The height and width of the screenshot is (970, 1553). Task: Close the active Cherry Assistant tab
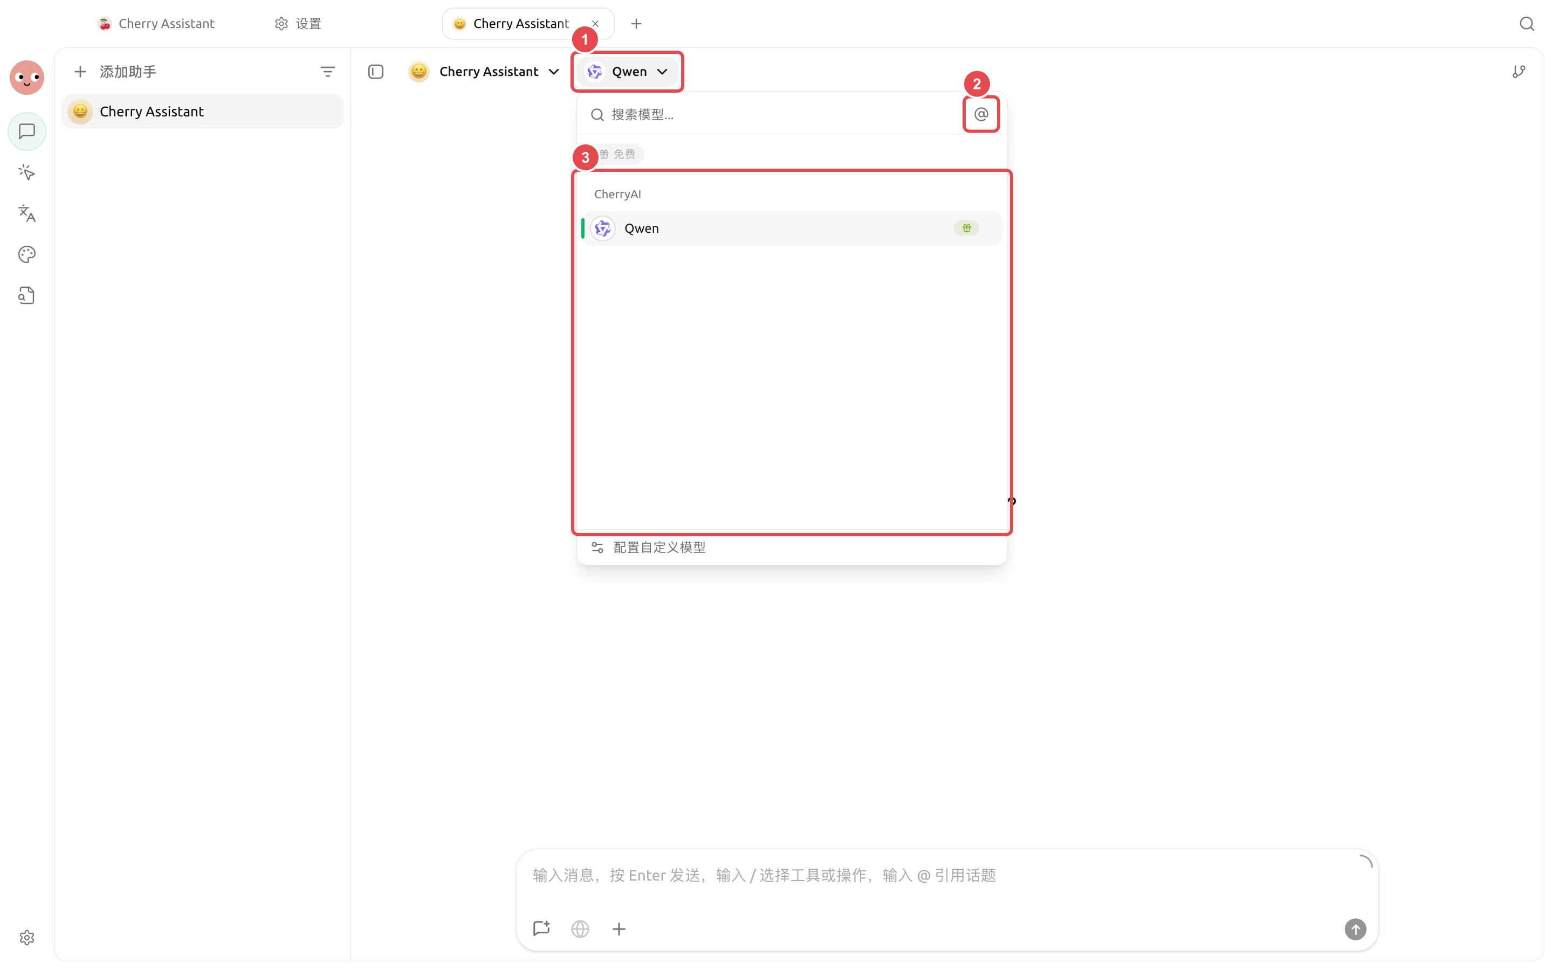point(595,24)
